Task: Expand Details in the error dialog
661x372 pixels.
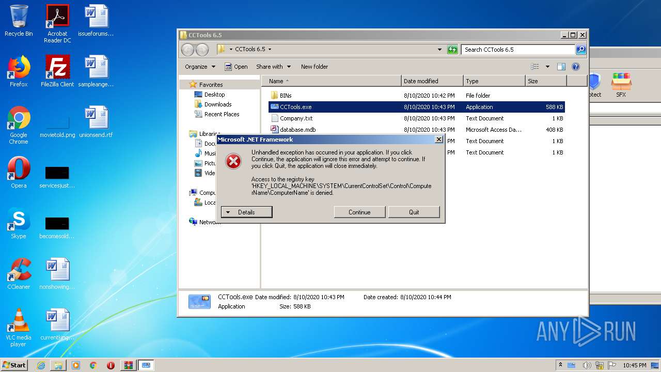Action: coord(246,212)
